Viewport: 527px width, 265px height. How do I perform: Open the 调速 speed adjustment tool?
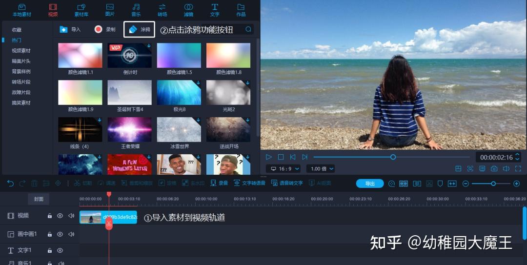(106, 183)
